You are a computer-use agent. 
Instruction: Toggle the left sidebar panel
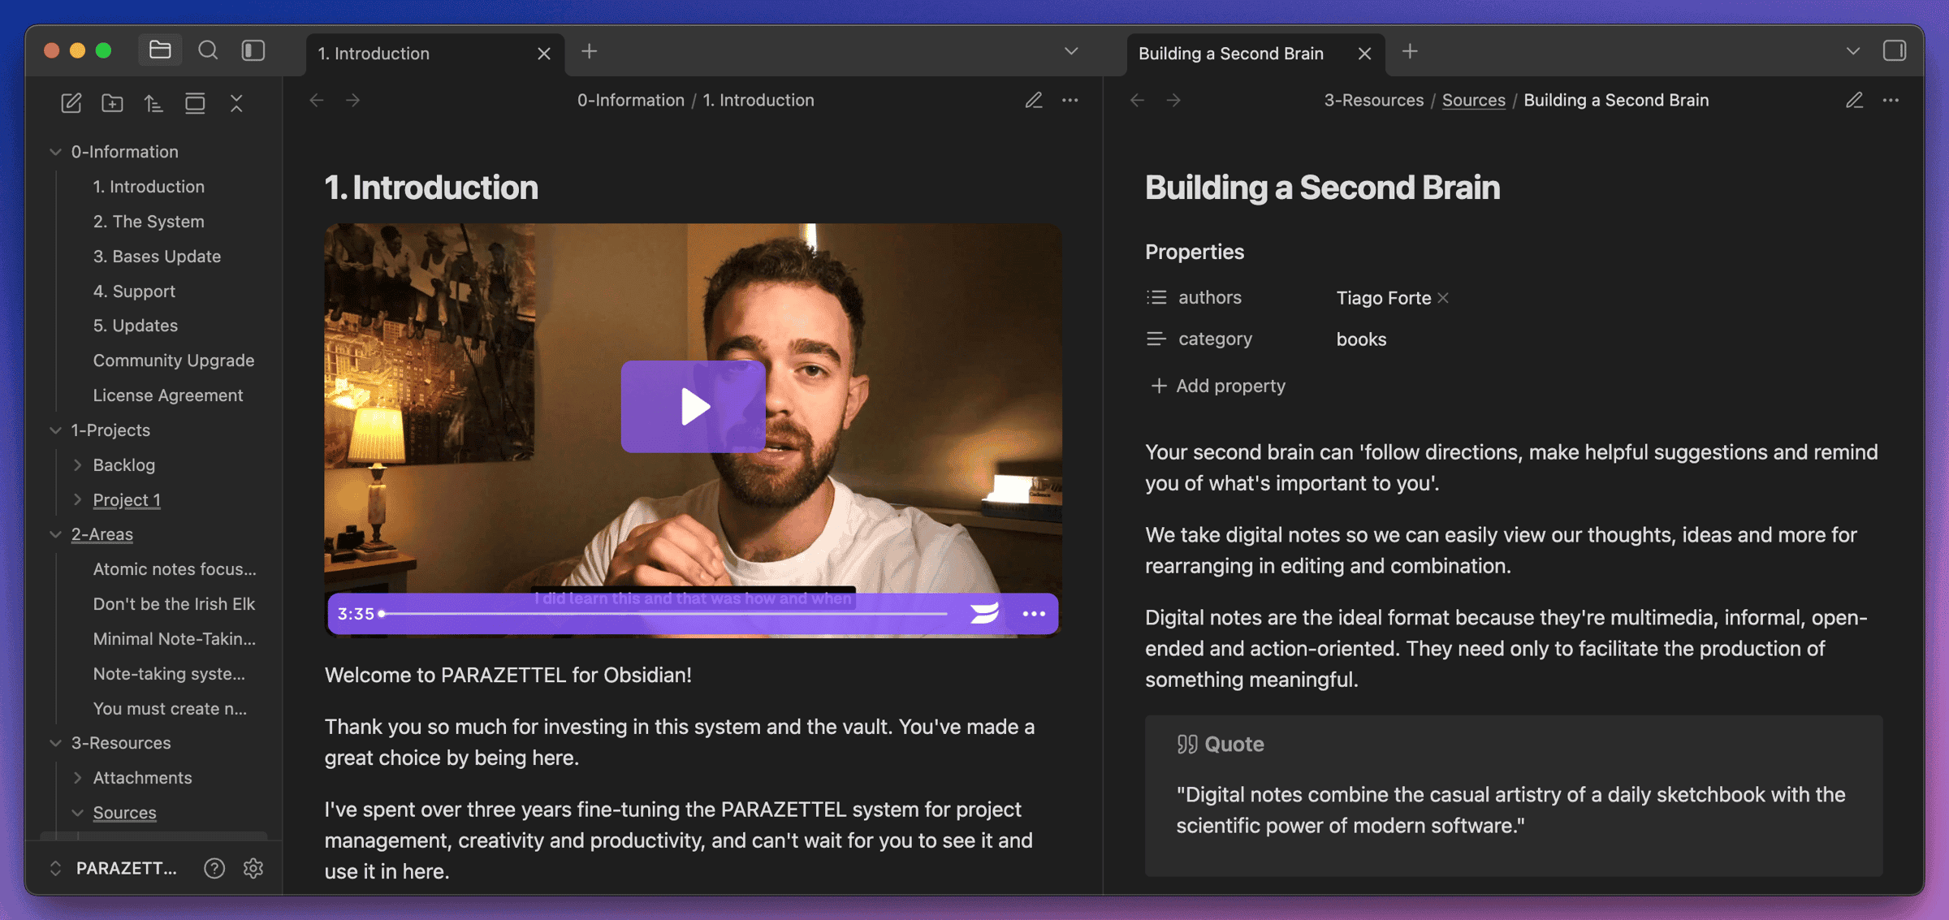point(253,51)
